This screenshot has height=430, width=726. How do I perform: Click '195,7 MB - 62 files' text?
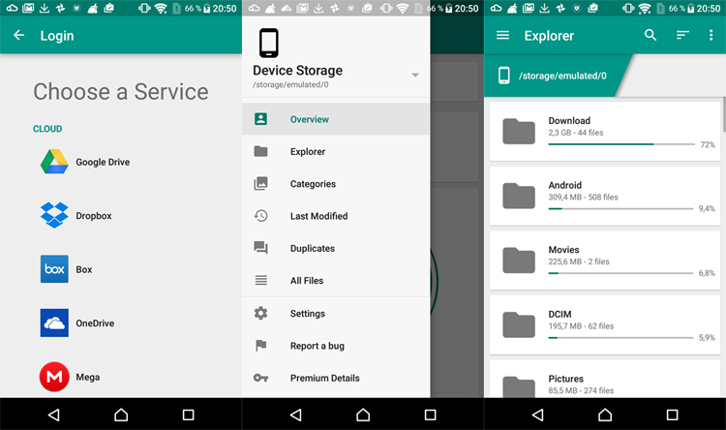(x=581, y=325)
